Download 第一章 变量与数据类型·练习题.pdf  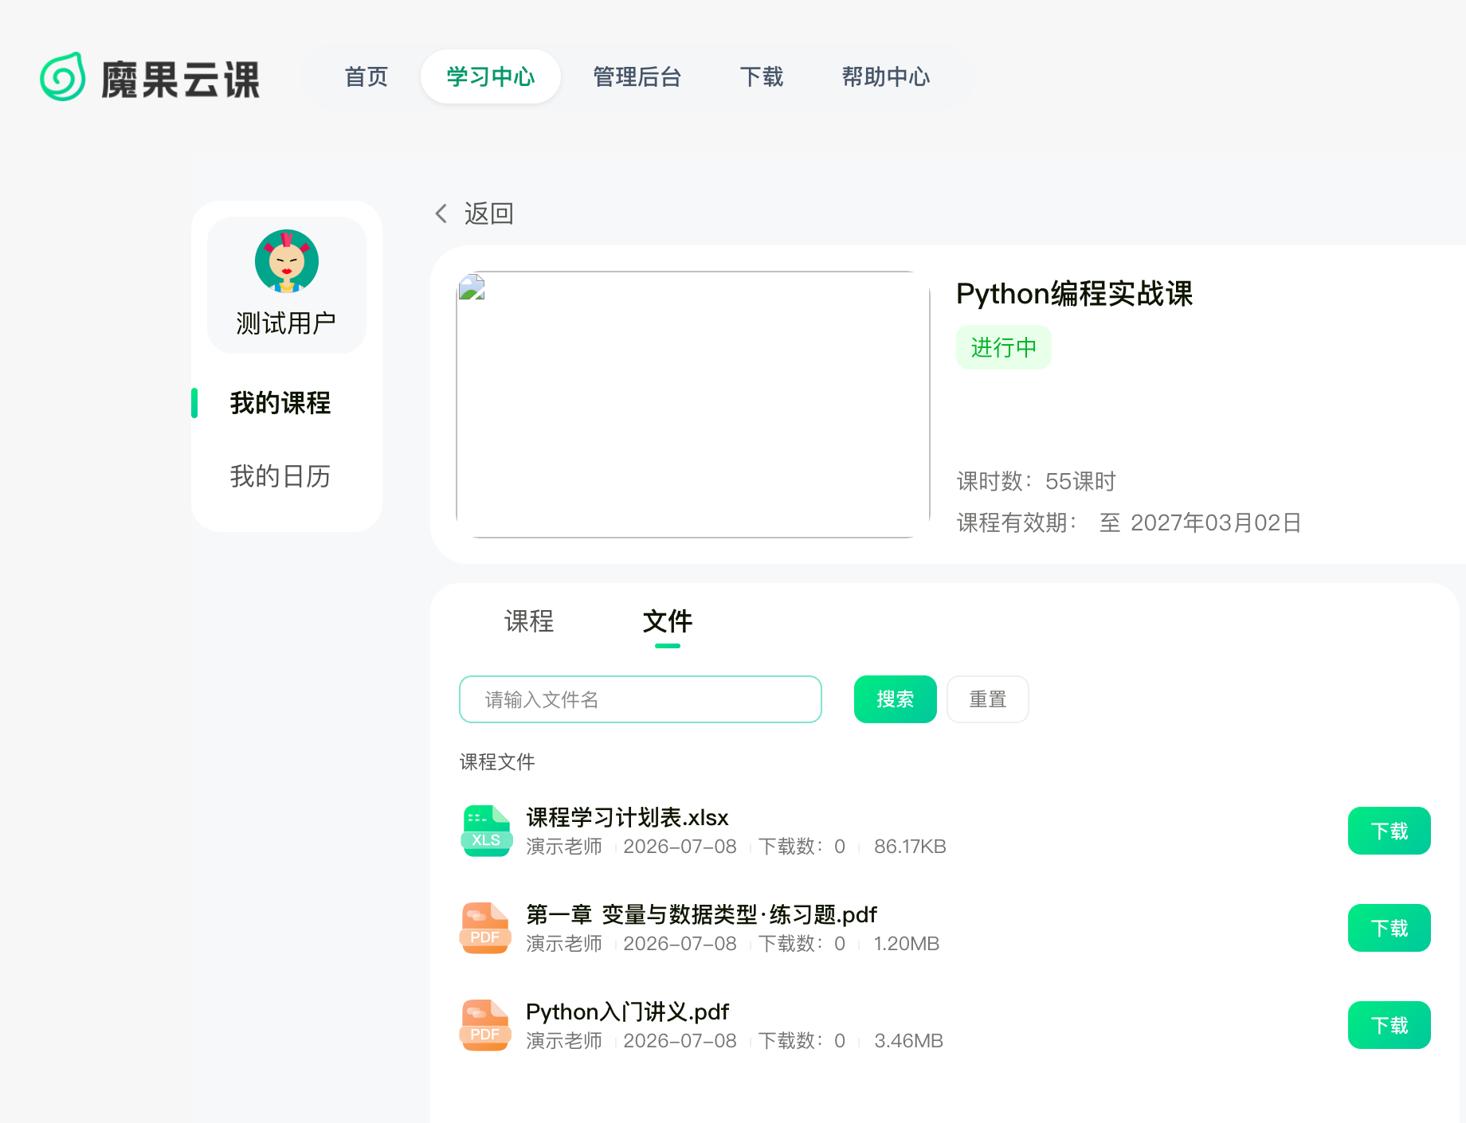point(1390,928)
